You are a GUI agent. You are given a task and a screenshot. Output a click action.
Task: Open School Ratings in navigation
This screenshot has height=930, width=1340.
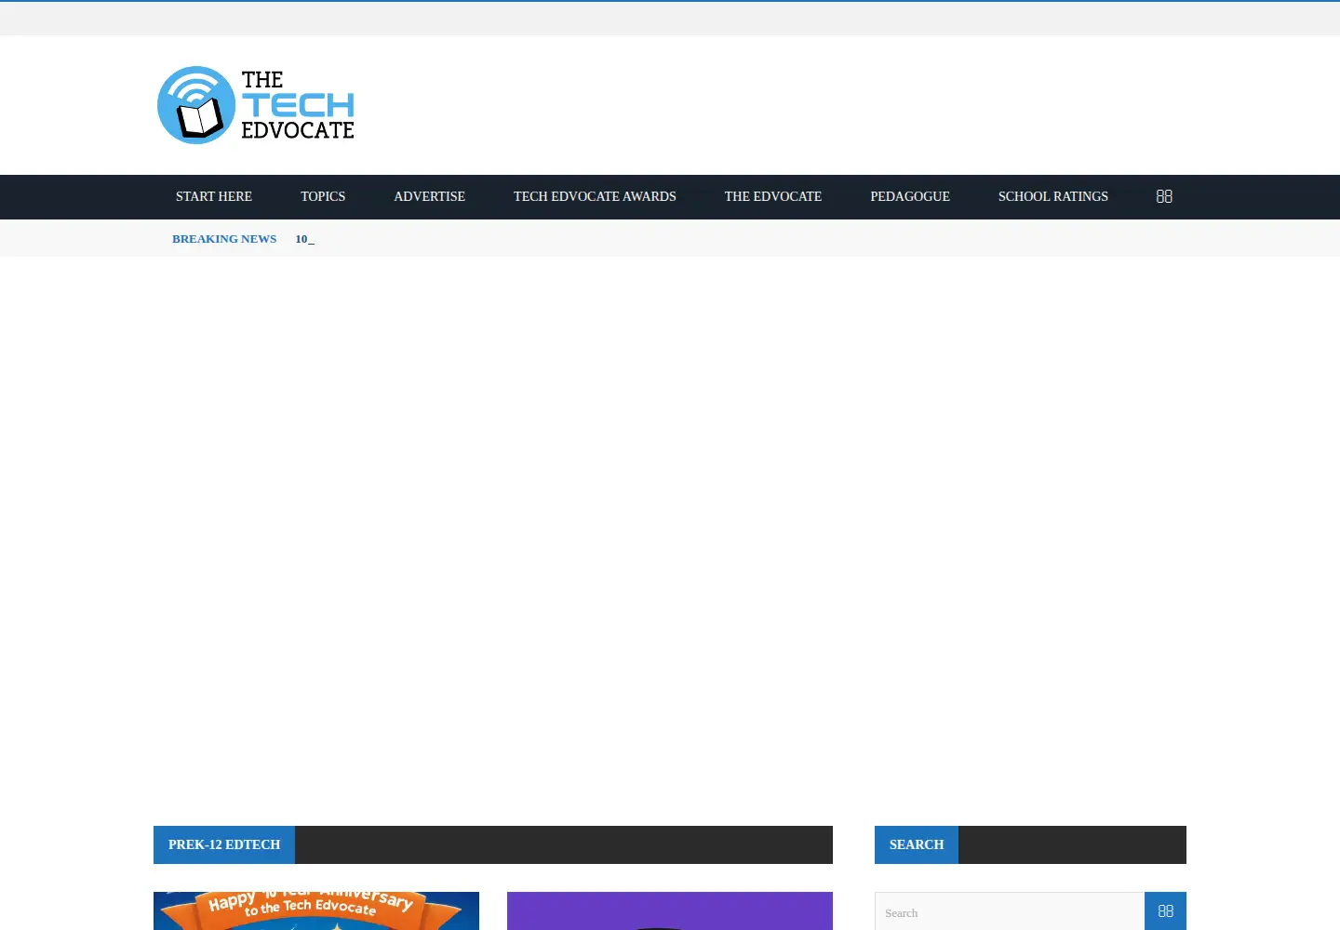[x=1053, y=196]
